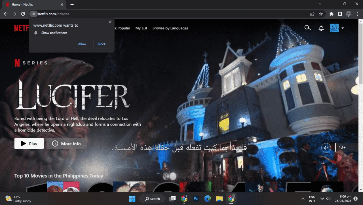Image resolution: width=363 pixels, height=205 pixels.
Task: Open the weather widget showing 32°C
Action: (18, 199)
